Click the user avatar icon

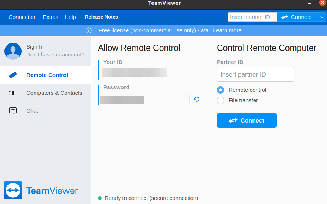point(13,51)
